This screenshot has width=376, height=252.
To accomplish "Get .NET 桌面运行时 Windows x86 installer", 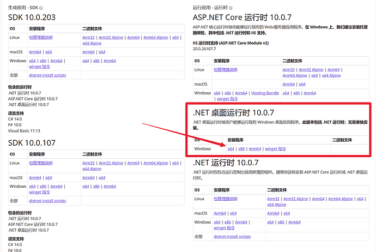I will coord(241,149).
